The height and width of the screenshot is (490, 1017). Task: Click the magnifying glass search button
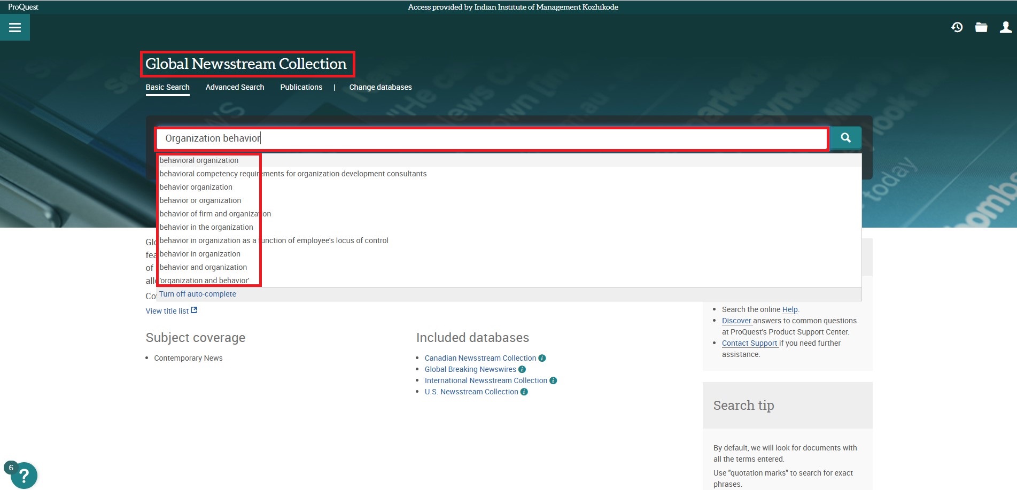tap(845, 138)
